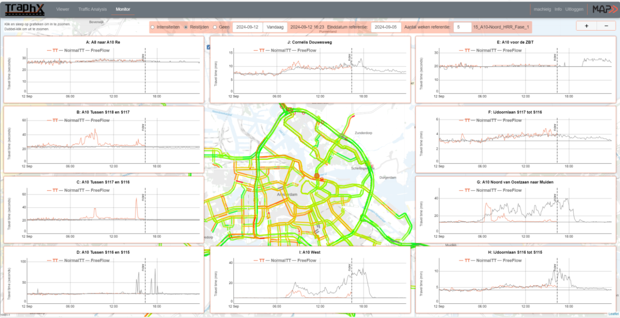Open the Info link in the header
Viewport: 620px width, 318px height.
click(x=558, y=9)
